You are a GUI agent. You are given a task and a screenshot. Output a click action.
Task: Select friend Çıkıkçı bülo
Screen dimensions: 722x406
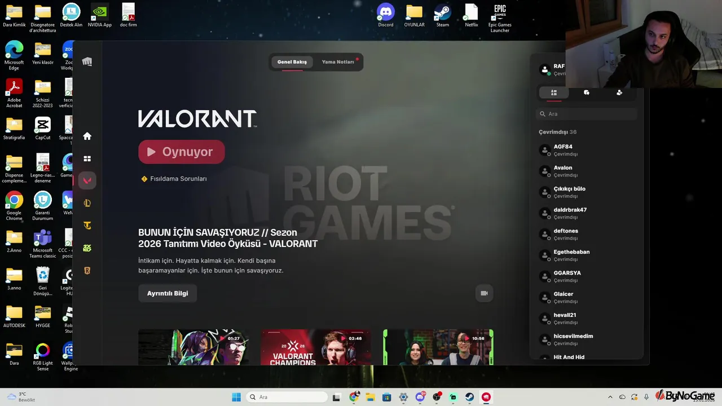(x=587, y=192)
